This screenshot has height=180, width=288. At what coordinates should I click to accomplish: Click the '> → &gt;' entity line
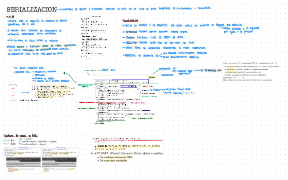click(x=10, y=144)
